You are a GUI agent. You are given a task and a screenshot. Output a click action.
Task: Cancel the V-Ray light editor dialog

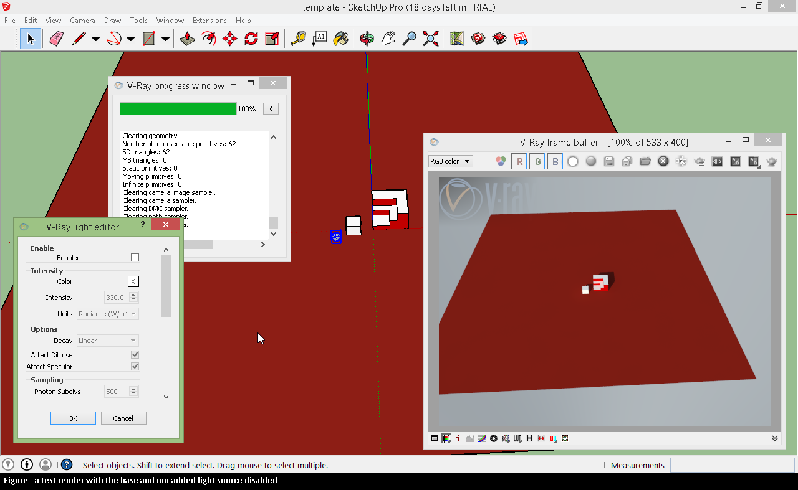(123, 418)
